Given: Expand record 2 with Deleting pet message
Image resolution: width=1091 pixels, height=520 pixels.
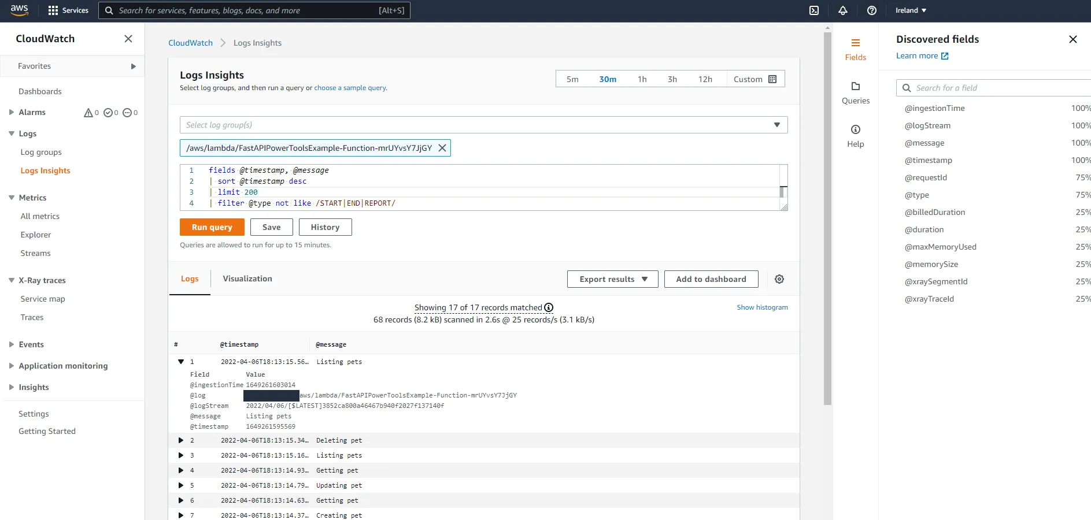Looking at the screenshot, I should coord(181,440).
